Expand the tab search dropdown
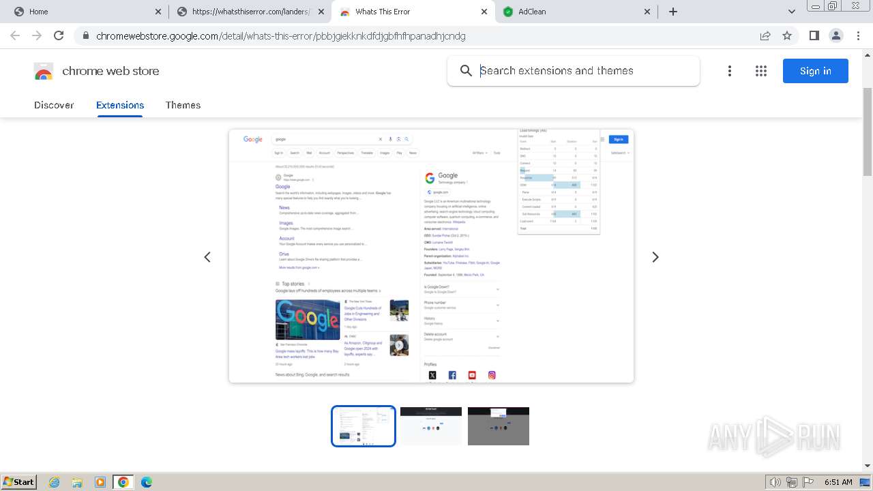Screen dimensions: 873x491 (x=792, y=12)
